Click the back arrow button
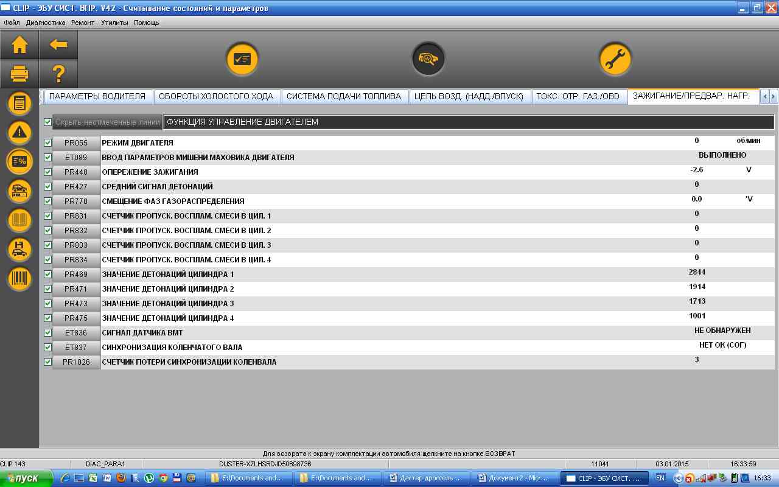The height and width of the screenshot is (487, 779). point(58,44)
